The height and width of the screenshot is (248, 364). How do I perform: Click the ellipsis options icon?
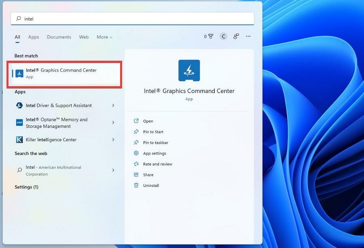(248, 36)
